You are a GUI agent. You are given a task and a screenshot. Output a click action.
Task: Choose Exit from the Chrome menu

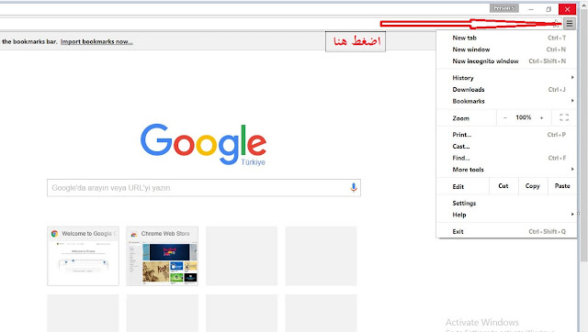pos(506,232)
